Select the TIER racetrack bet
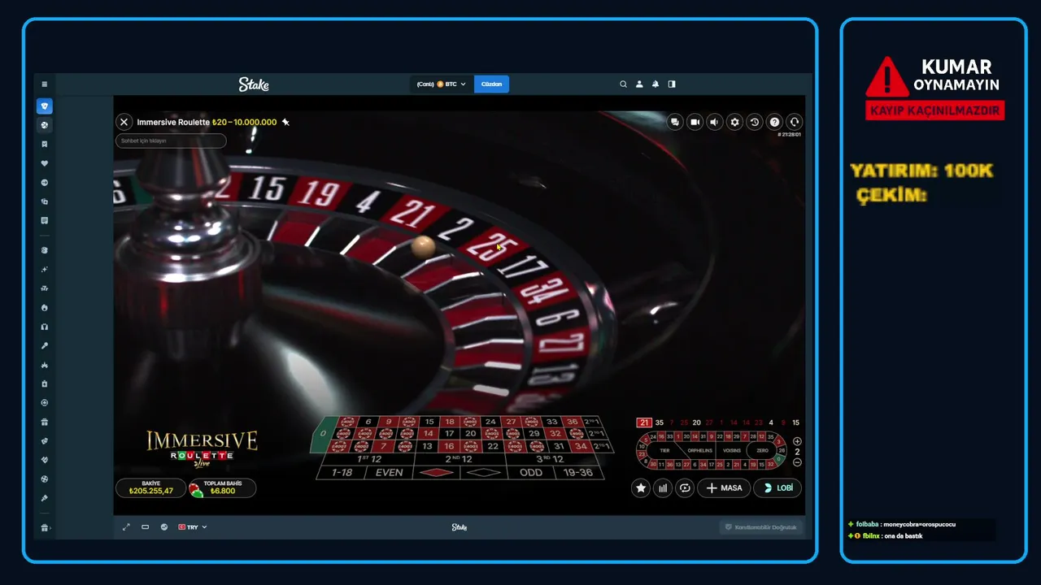1041x585 pixels. (664, 450)
